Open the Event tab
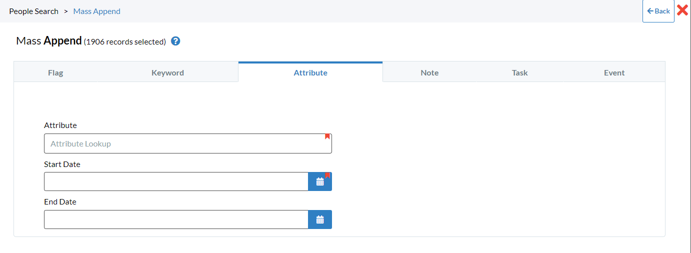Screen dimensions: 691x253 pos(614,72)
